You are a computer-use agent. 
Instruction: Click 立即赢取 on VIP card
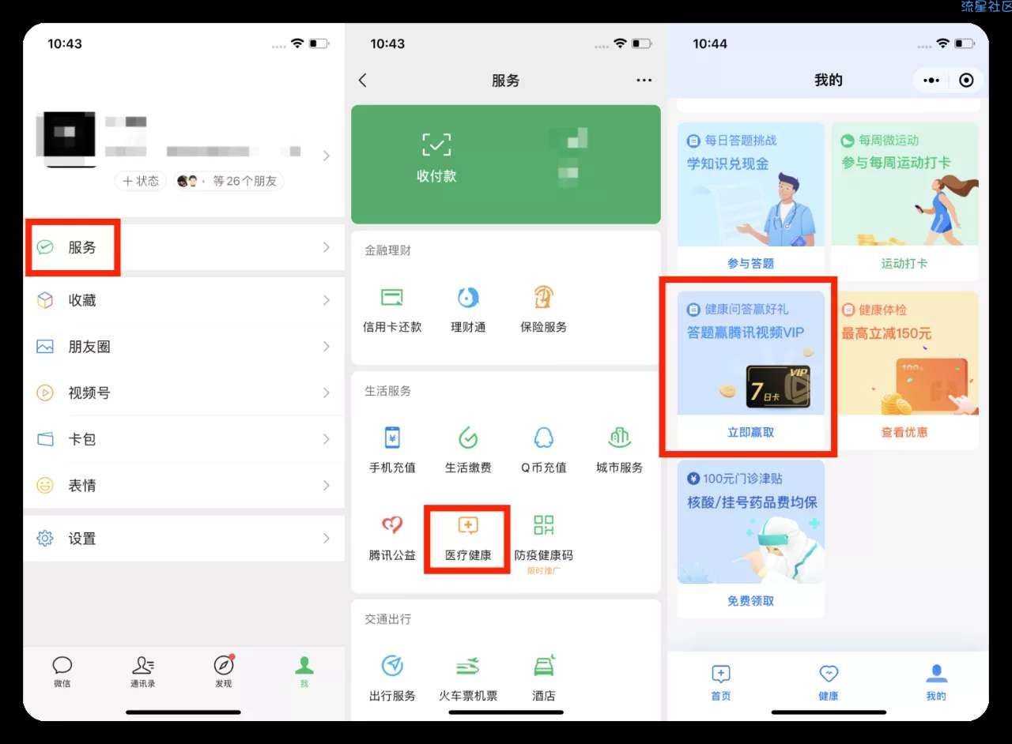(x=750, y=432)
